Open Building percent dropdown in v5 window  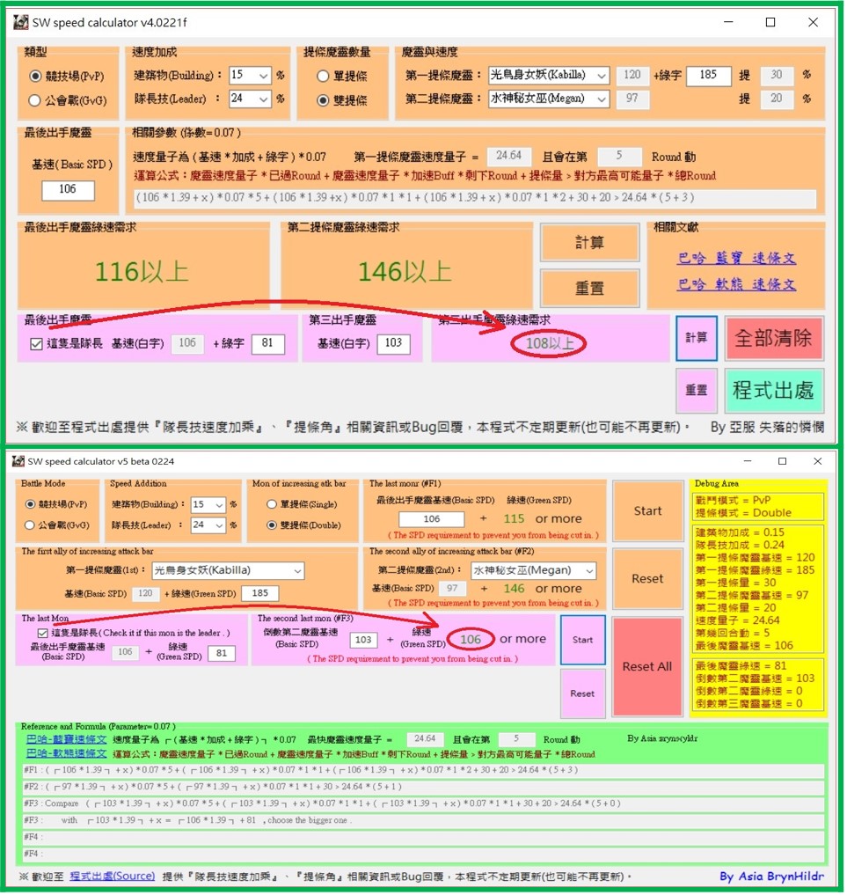coord(208,504)
